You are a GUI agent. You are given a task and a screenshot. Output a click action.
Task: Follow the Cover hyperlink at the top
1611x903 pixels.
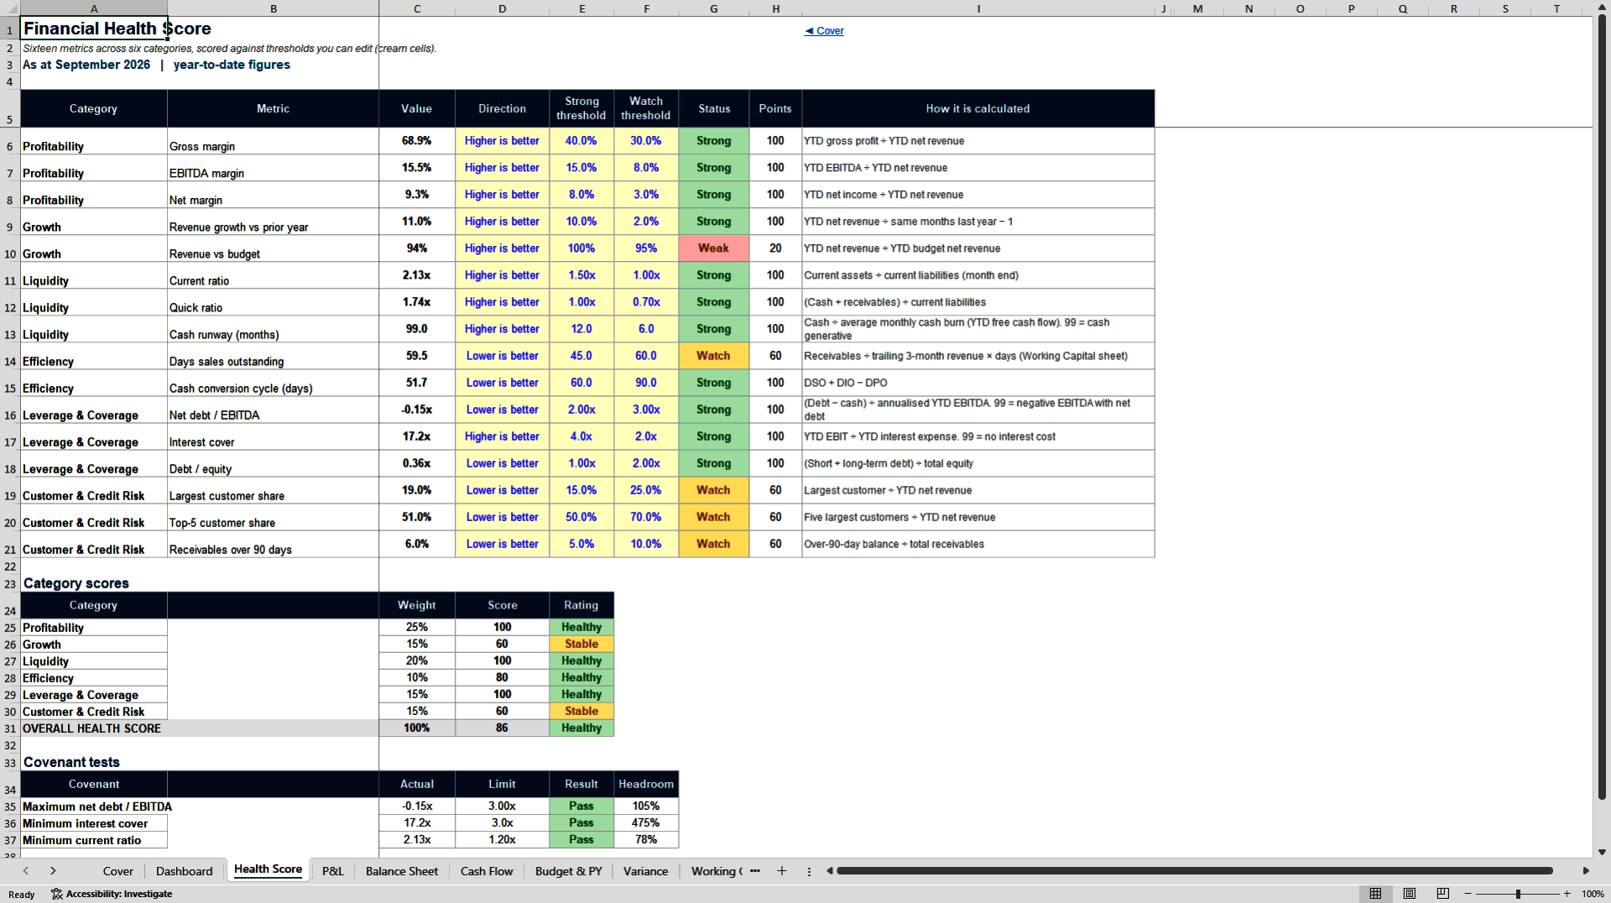(824, 31)
